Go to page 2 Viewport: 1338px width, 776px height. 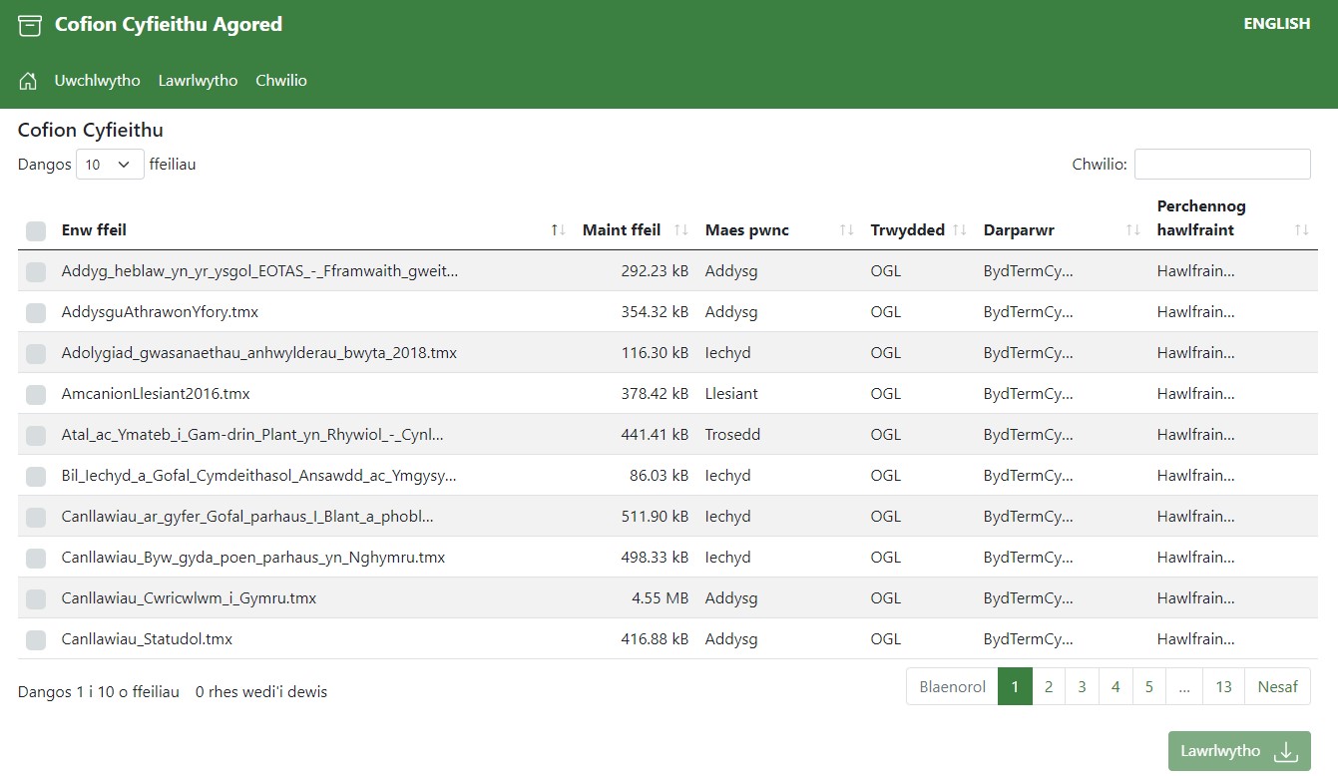point(1049,686)
